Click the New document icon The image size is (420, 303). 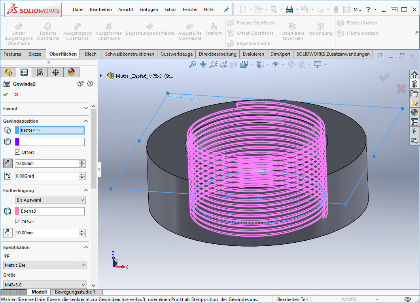(243, 10)
